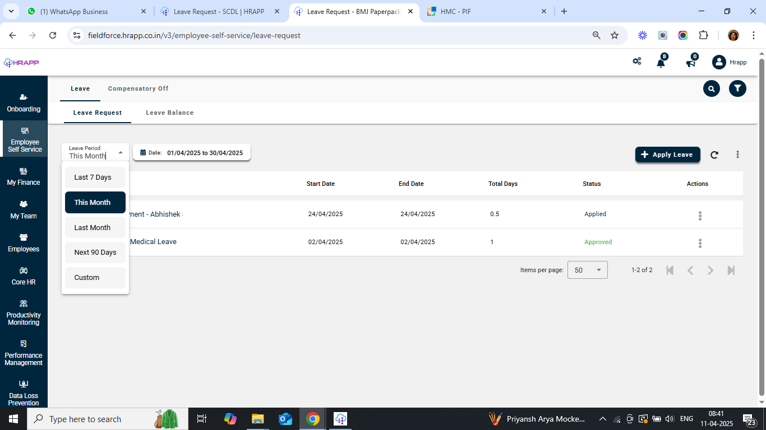Image resolution: width=766 pixels, height=430 pixels.
Task: Click the settings gears icon in header
Action: coord(637,62)
